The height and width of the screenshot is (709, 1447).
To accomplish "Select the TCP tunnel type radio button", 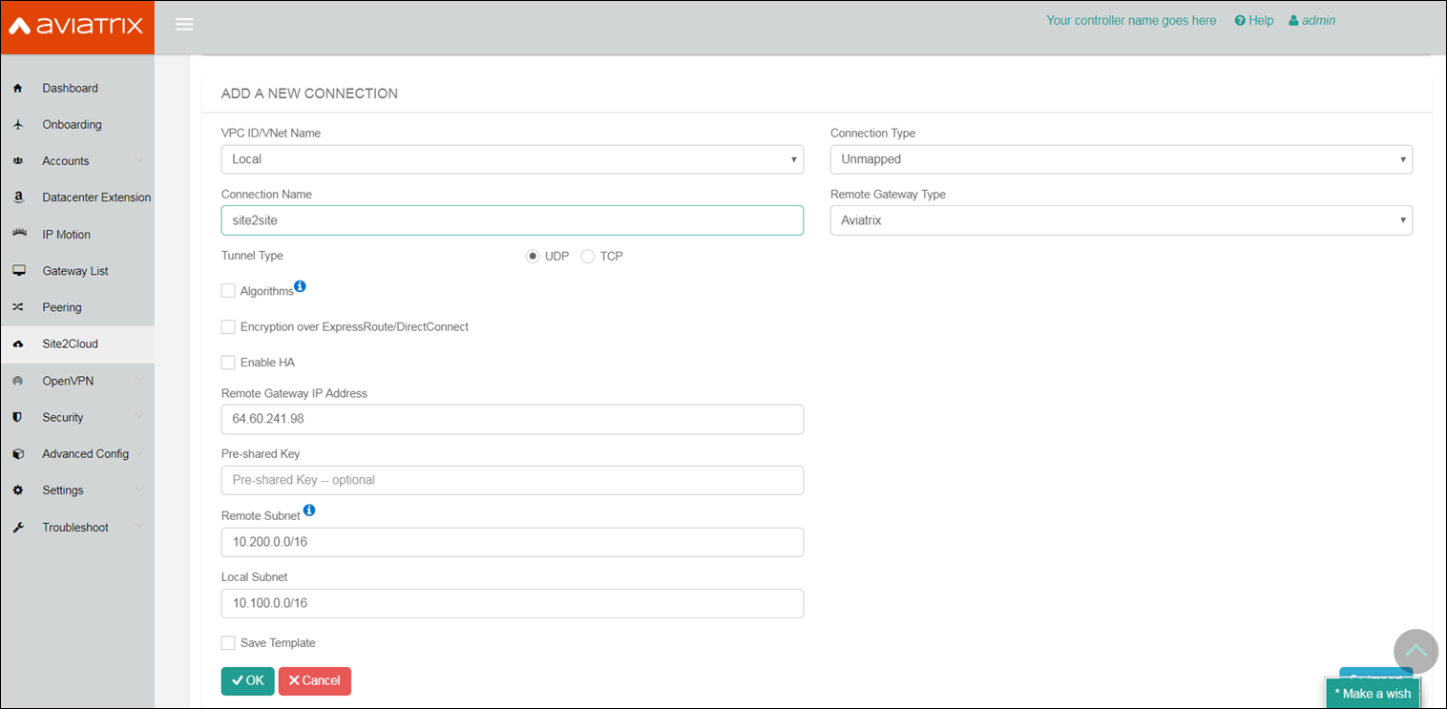I will click(588, 256).
